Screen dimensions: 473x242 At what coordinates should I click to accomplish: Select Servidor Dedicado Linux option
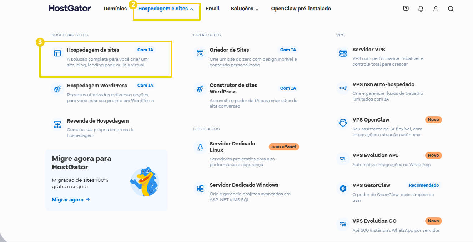232,147
